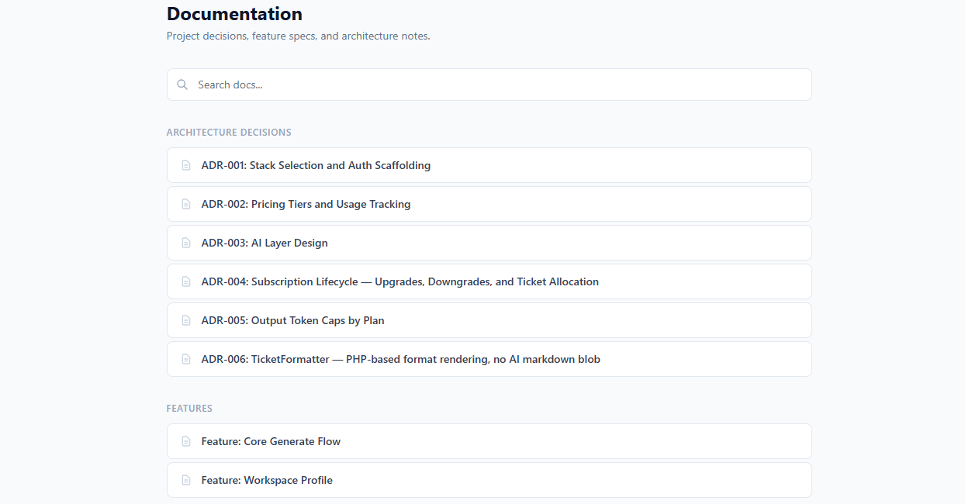The image size is (965, 504).
Task: Click the document icon beside ADR-004
Action: pyautogui.click(x=185, y=281)
